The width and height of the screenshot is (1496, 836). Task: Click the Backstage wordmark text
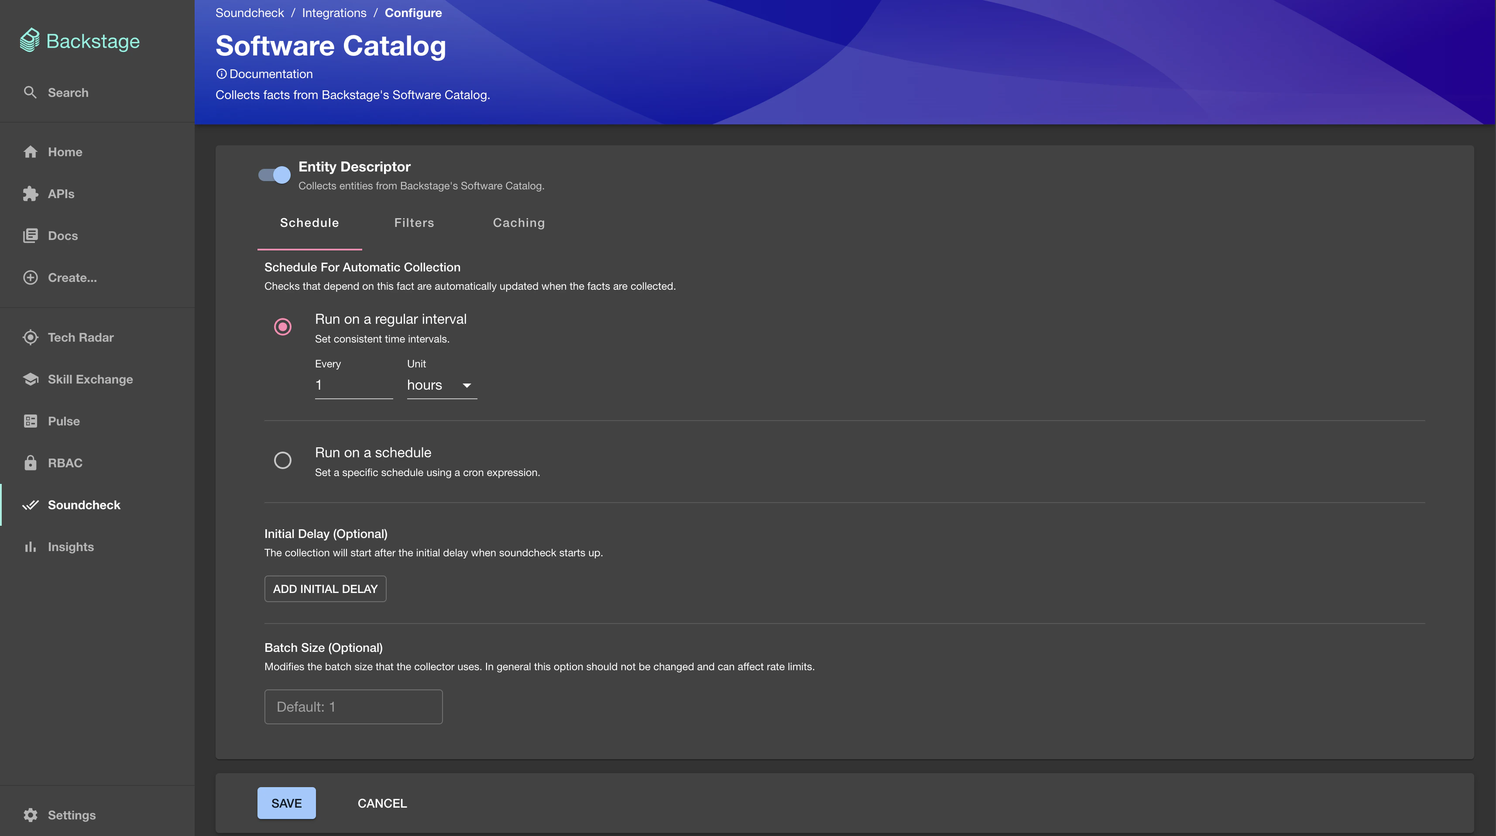click(x=93, y=41)
